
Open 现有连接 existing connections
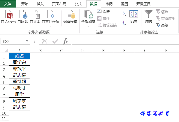70,16
